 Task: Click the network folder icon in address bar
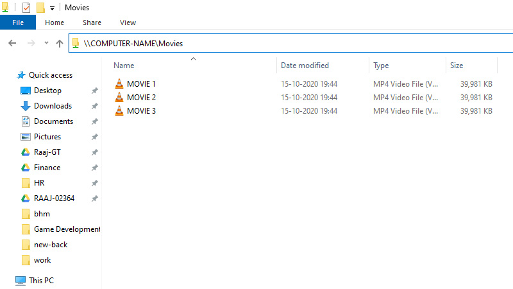pos(76,43)
